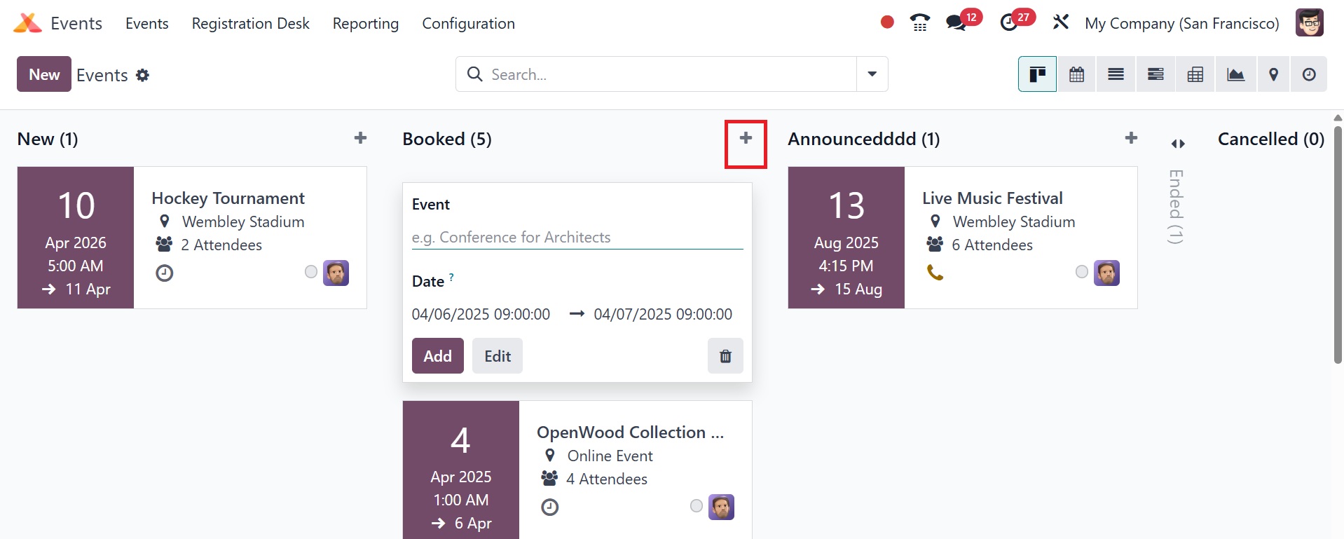This screenshot has height=539, width=1344.
Task: Toggle state circle on Live Music Festival card
Action: tap(1082, 272)
